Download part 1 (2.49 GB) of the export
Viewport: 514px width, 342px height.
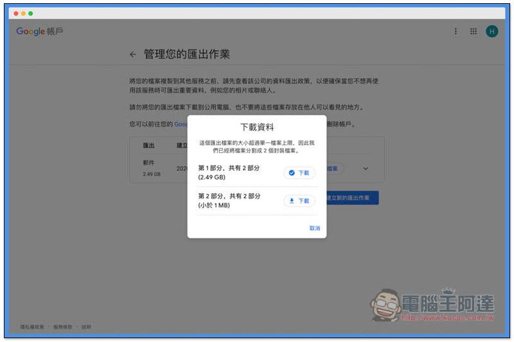tap(299, 173)
